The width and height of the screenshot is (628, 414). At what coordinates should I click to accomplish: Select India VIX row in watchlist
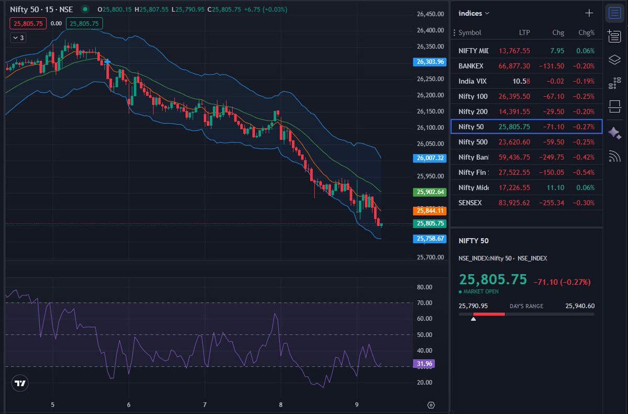(526, 81)
